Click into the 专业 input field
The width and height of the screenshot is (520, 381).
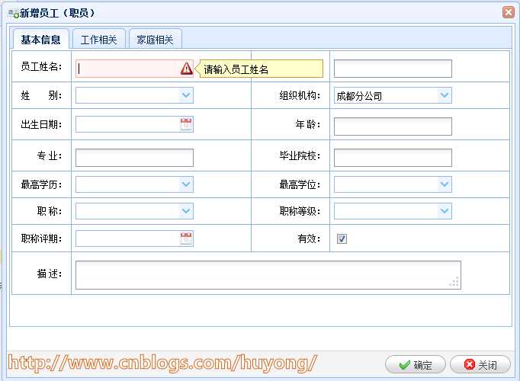click(x=134, y=158)
